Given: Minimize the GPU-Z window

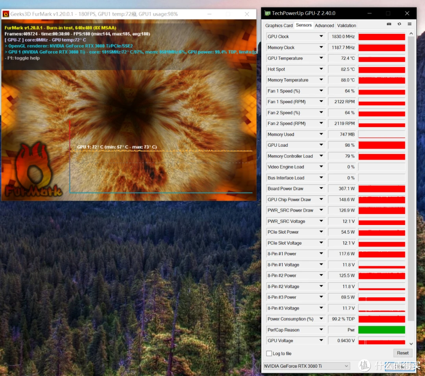Looking at the screenshot, I should (x=370, y=13).
